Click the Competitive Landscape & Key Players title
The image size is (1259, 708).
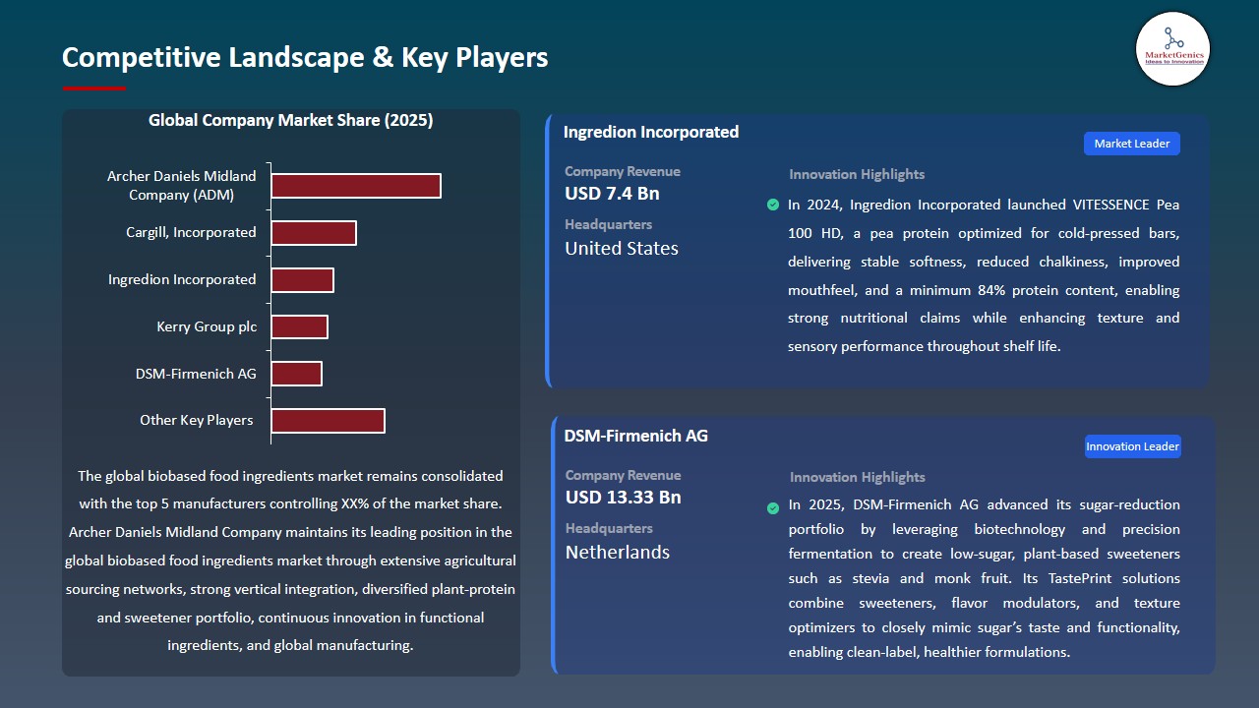point(305,57)
